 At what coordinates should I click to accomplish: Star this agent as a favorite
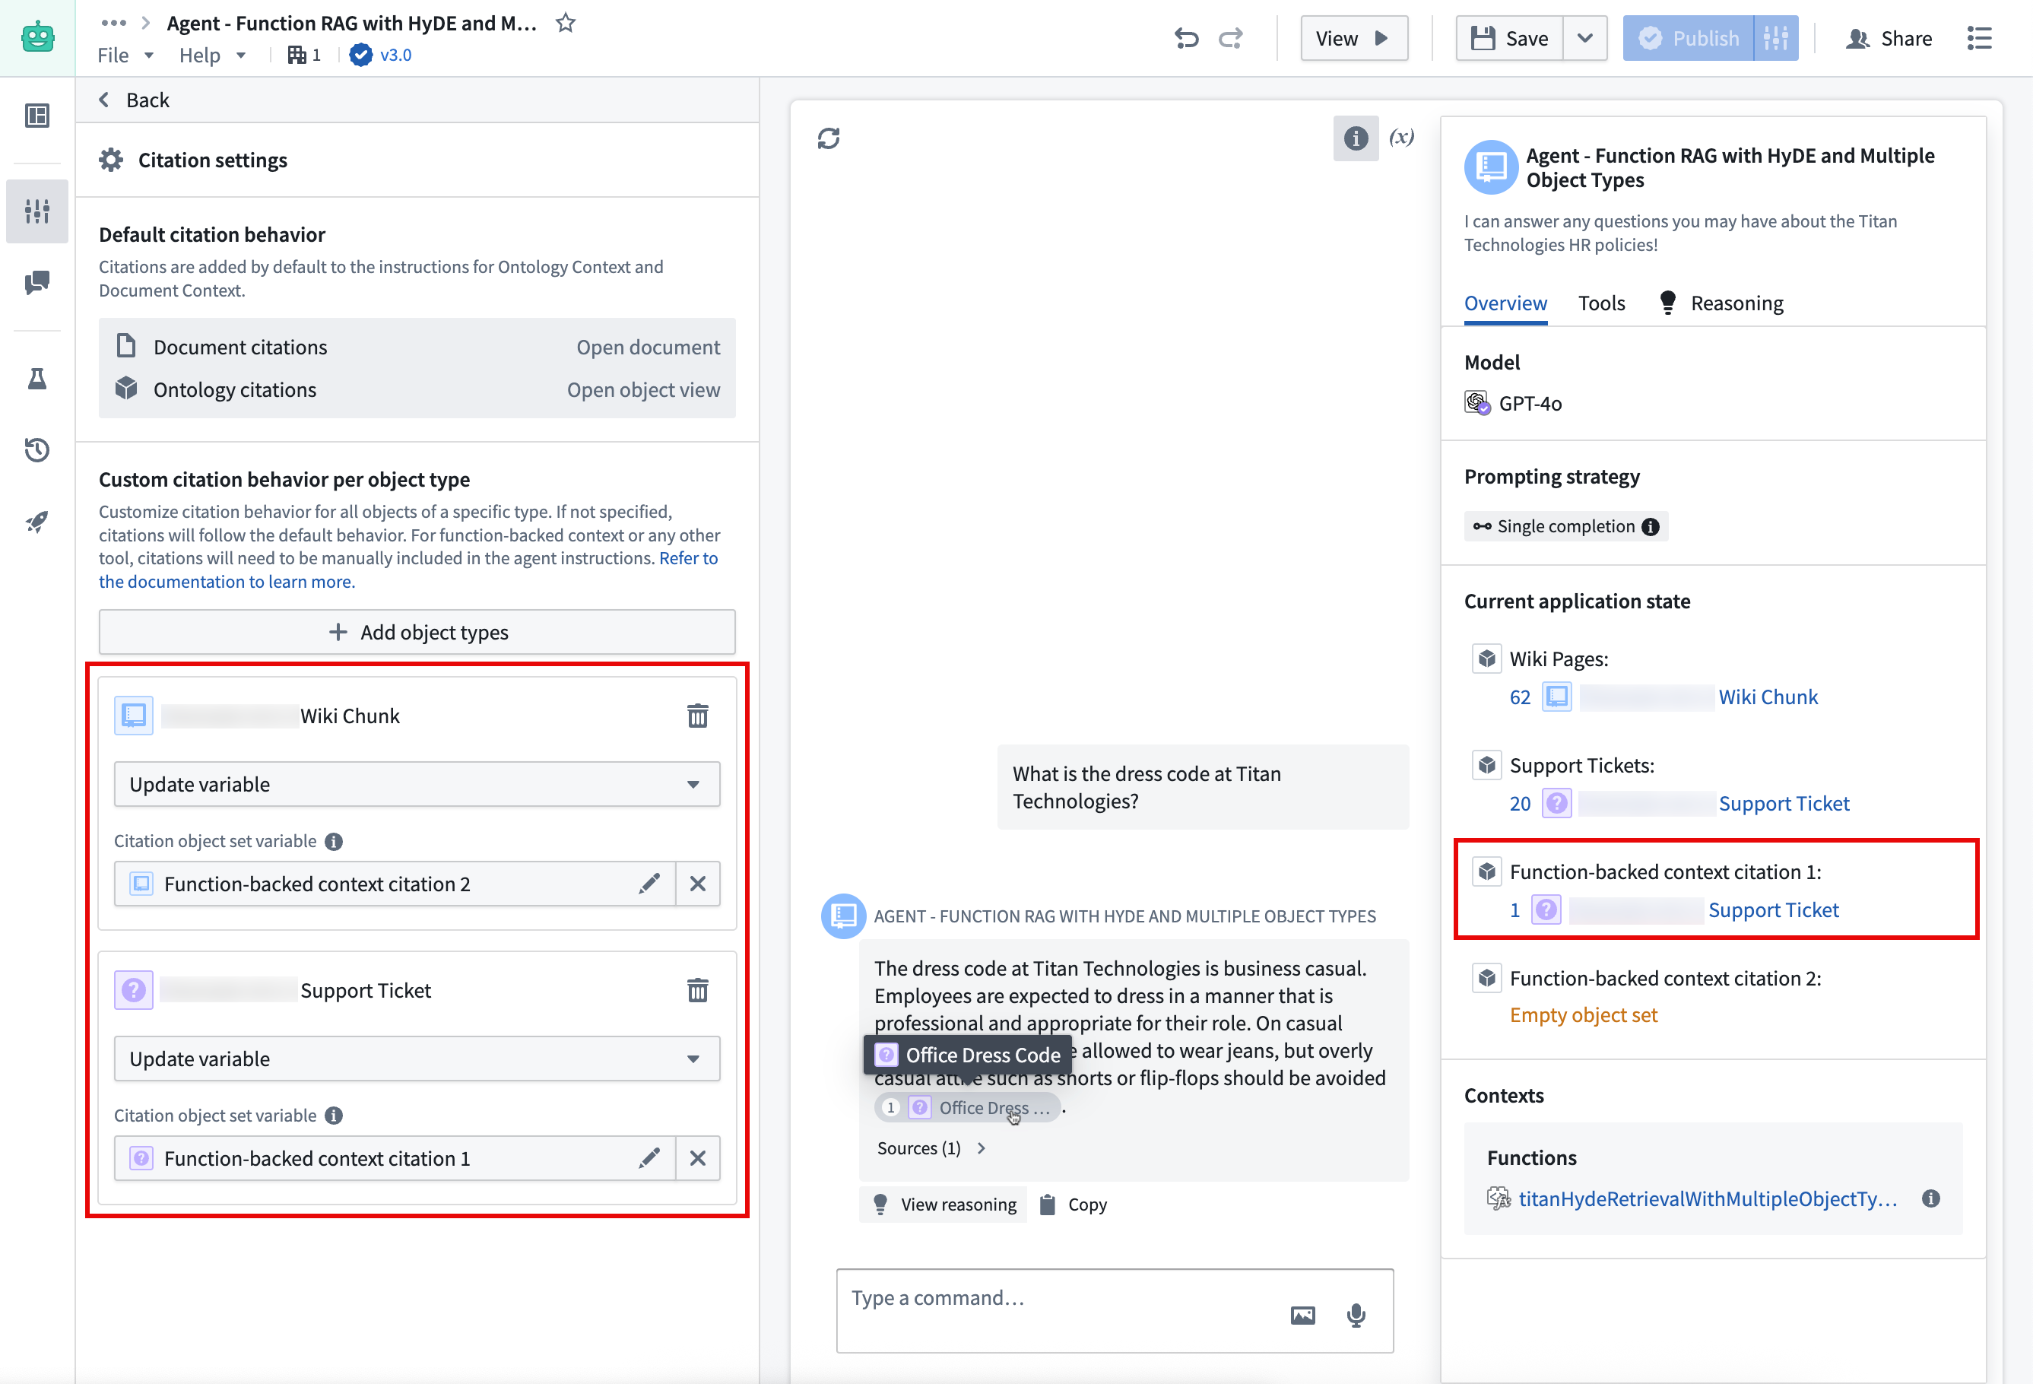pos(566,23)
